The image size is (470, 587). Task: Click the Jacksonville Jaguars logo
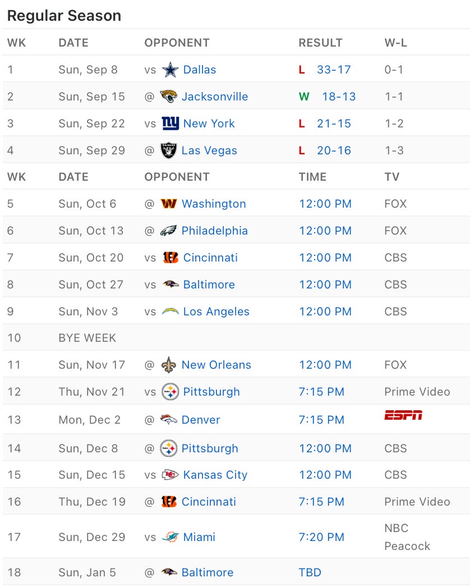click(168, 97)
